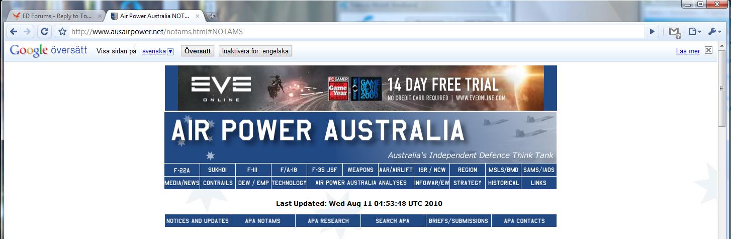The width and height of the screenshot is (731, 239).
Task: Open the LINKS navigation item
Action: coord(539,183)
